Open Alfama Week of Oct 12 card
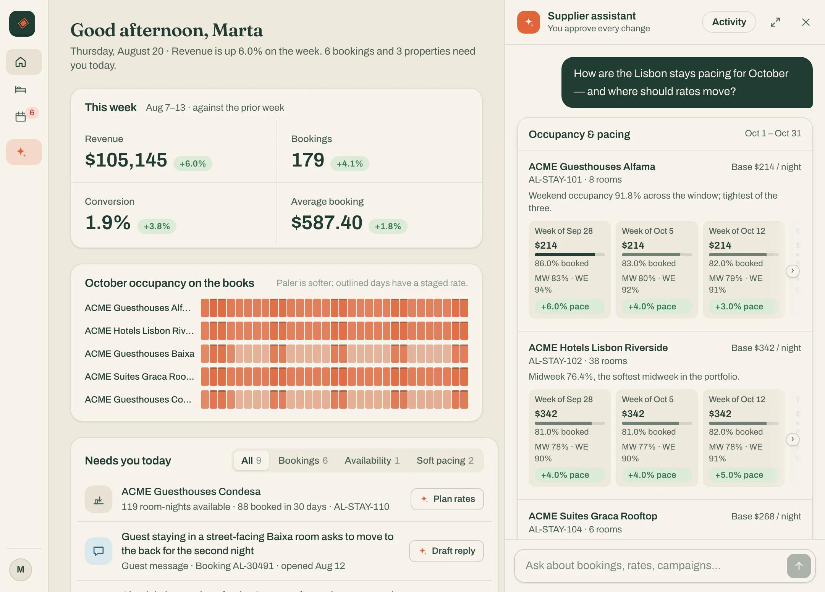Screen dimensions: 825x592 [x=744, y=269]
